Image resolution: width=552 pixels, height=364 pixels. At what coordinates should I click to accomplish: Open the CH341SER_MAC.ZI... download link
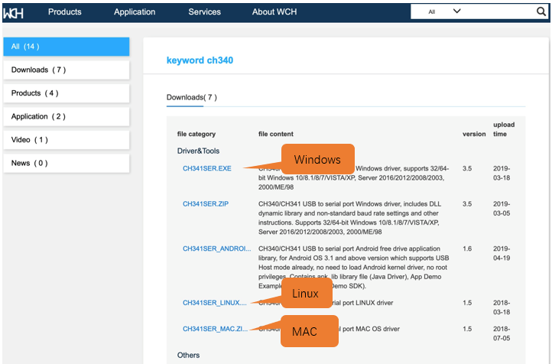[x=215, y=329]
